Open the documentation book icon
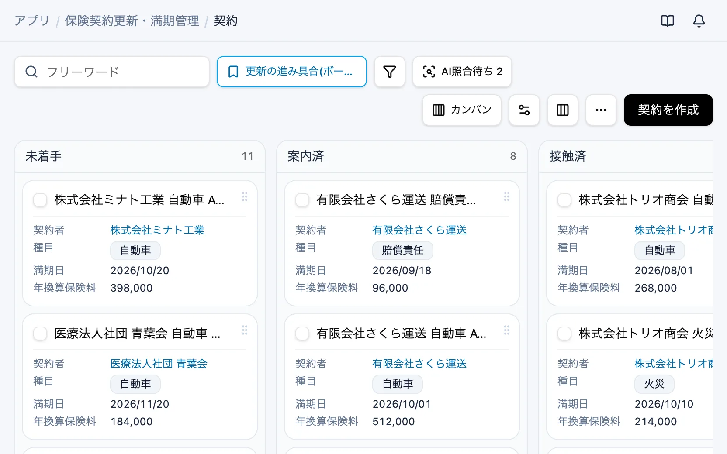The width and height of the screenshot is (727, 454). click(x=668, y=21)
